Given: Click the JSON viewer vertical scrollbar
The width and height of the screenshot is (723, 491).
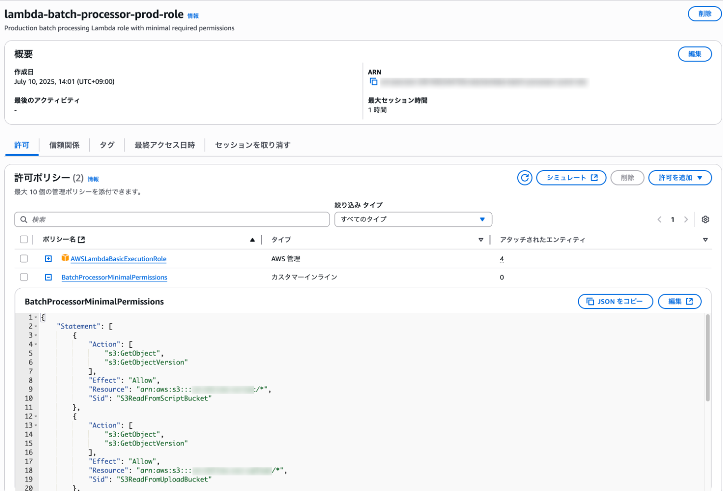Looking at the screenshot, I should click(x=708, y=358).
